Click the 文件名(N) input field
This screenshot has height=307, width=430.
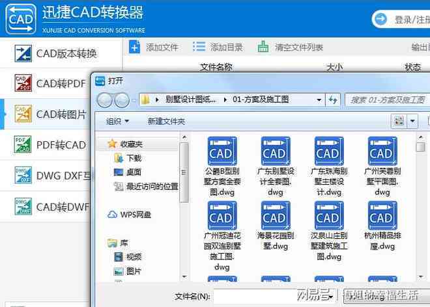274,297
